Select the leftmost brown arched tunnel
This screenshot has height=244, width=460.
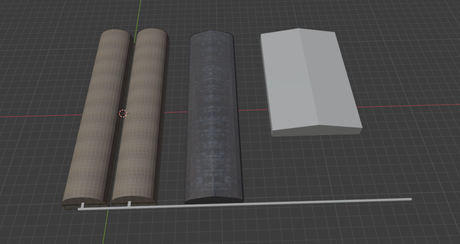[x=97, y=115]
